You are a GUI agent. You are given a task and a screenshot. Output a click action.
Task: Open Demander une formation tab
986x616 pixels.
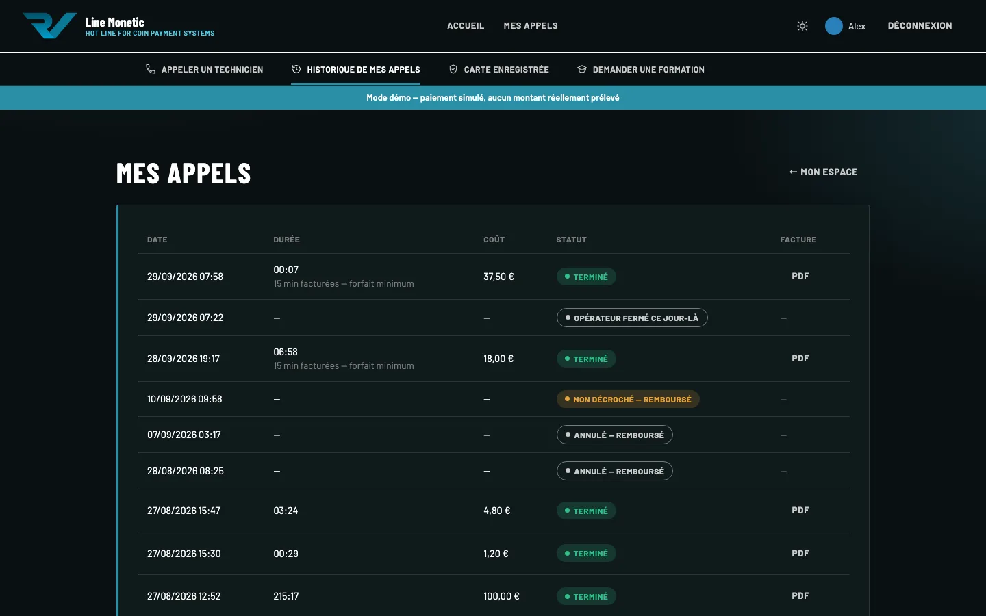(641, 69)
